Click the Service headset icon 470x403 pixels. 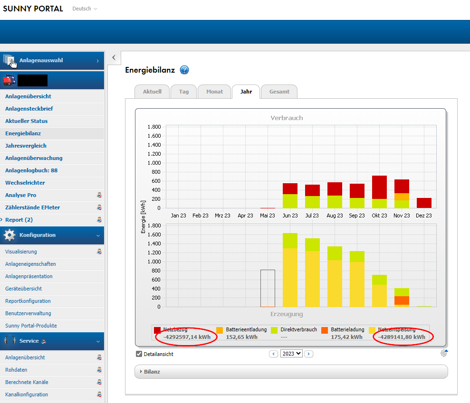[10, 341]
